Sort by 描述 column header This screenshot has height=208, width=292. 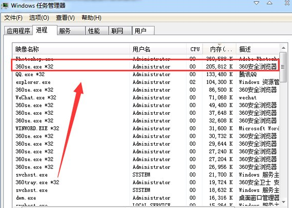(x=258, y=49)
